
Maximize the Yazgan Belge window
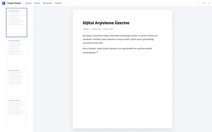[x=204, y=3]
